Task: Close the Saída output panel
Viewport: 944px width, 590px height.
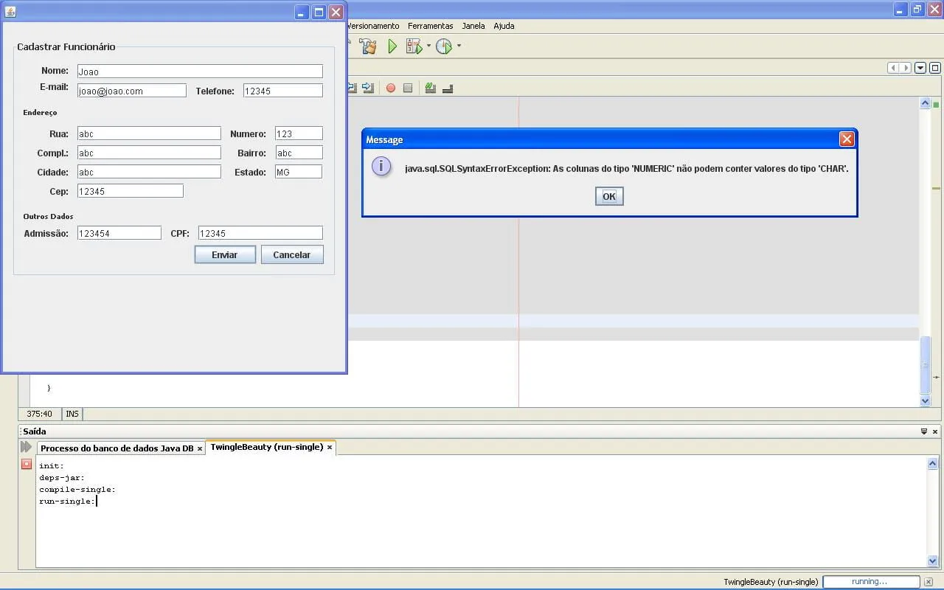Action: [x=935, y=431]
